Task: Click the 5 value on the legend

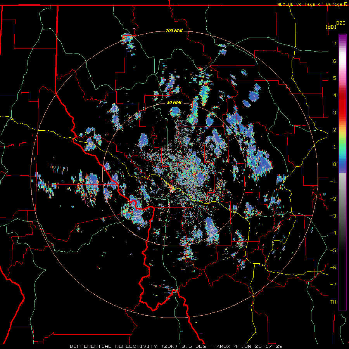Action: coord(335,78)
